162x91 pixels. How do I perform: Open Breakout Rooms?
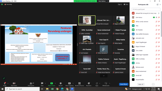(x=79, y=84)
